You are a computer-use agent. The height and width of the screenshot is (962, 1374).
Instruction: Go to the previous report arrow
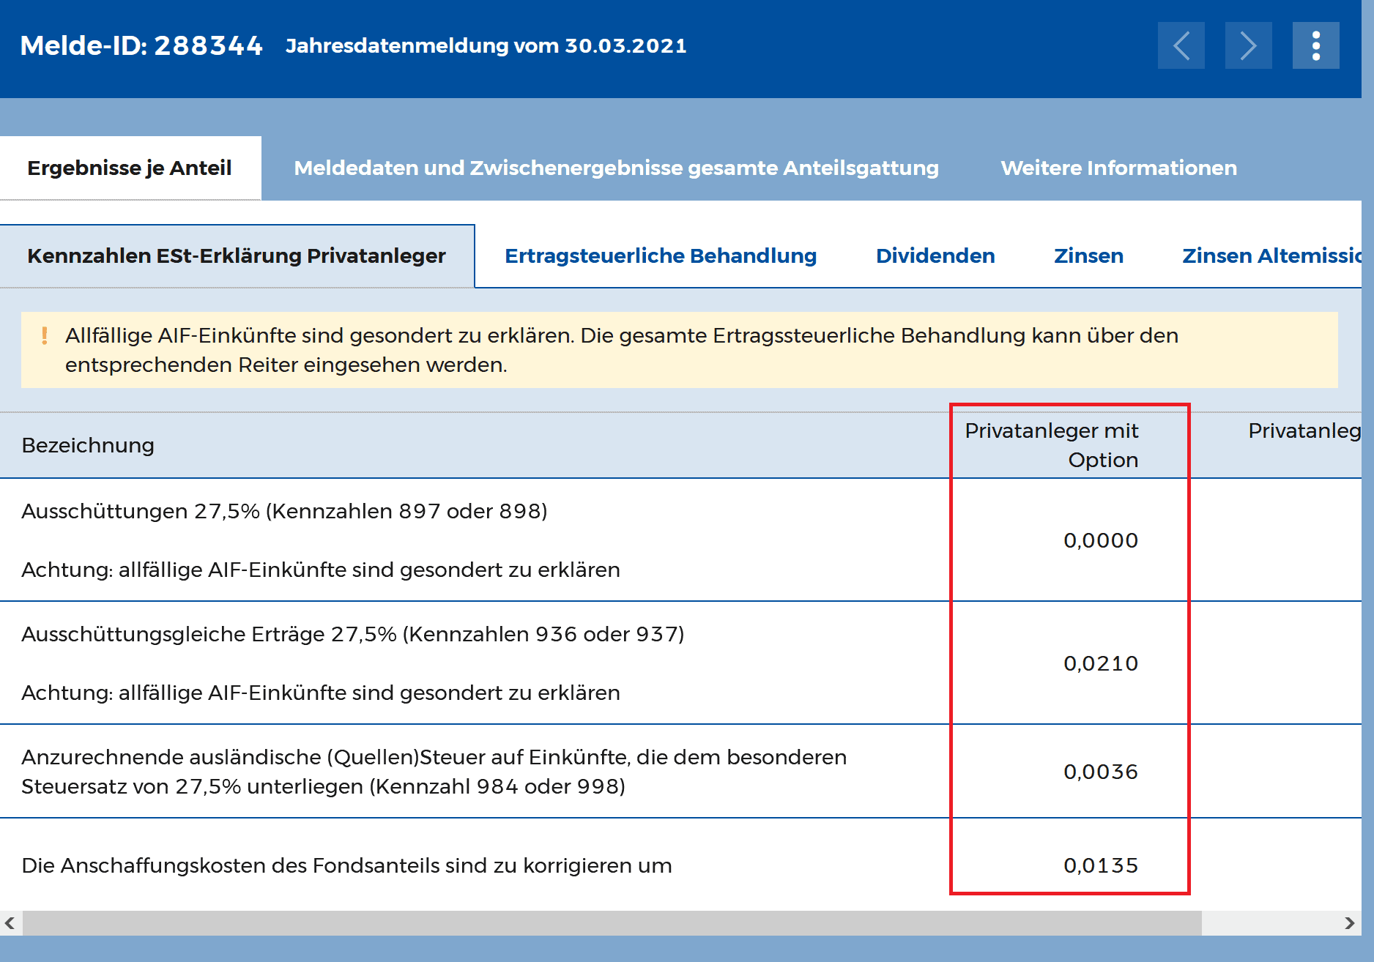[x=1181, y=45]
